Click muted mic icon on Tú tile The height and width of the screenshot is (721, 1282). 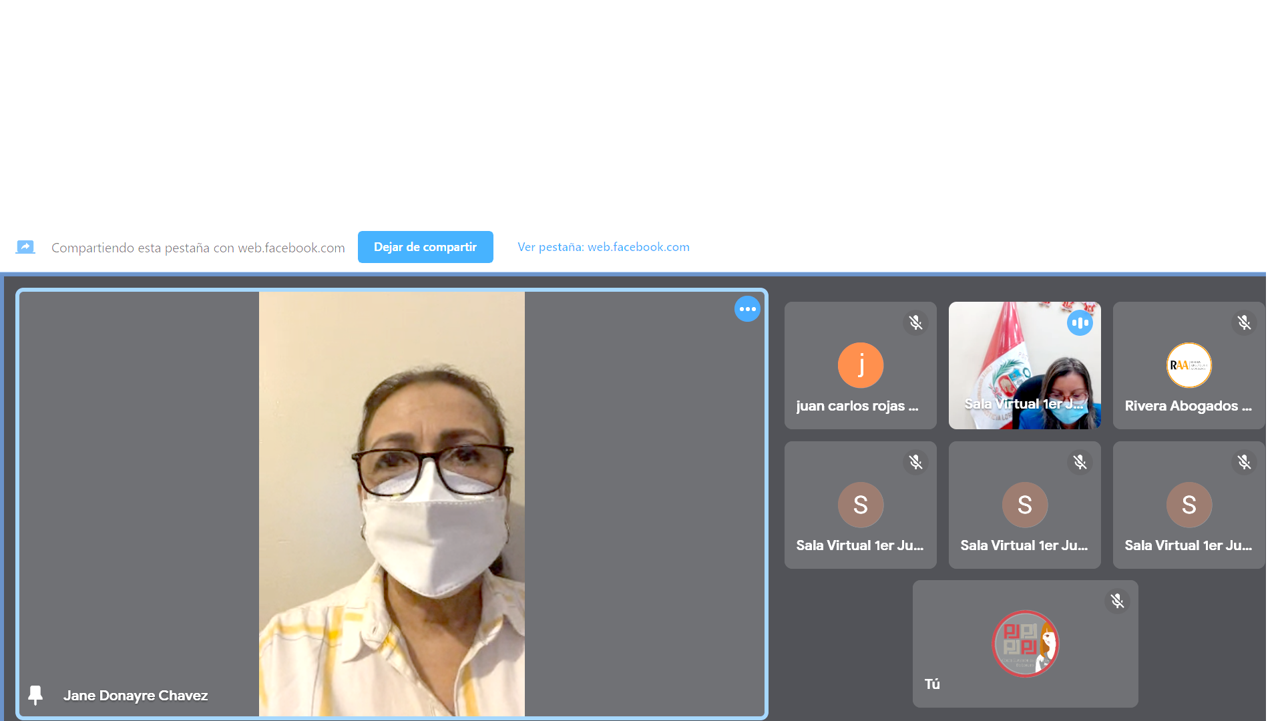(1117, 602)
